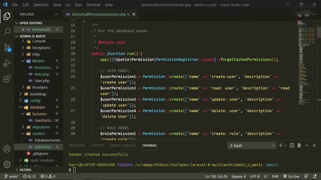
Task: Collapse the database folder
Action: [39, 107]
